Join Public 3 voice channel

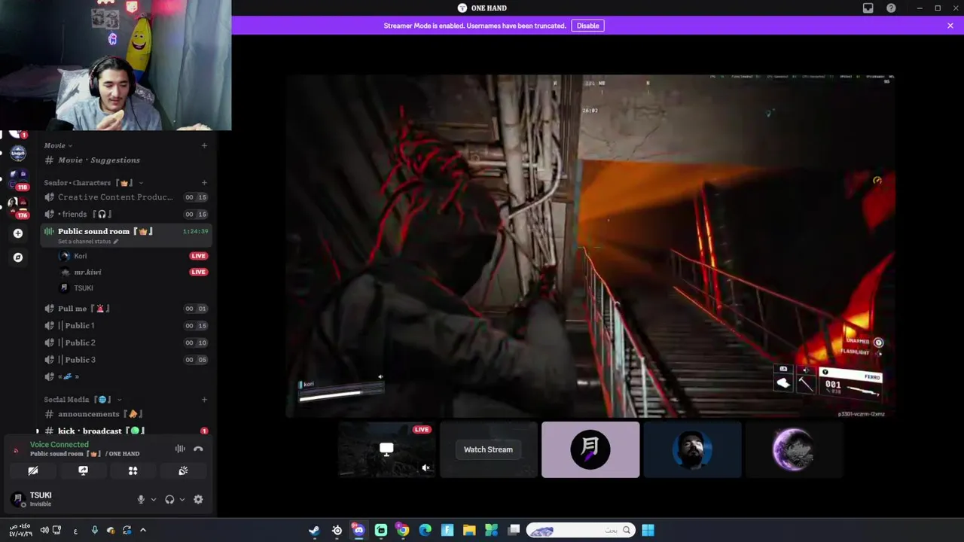(126, 360)
